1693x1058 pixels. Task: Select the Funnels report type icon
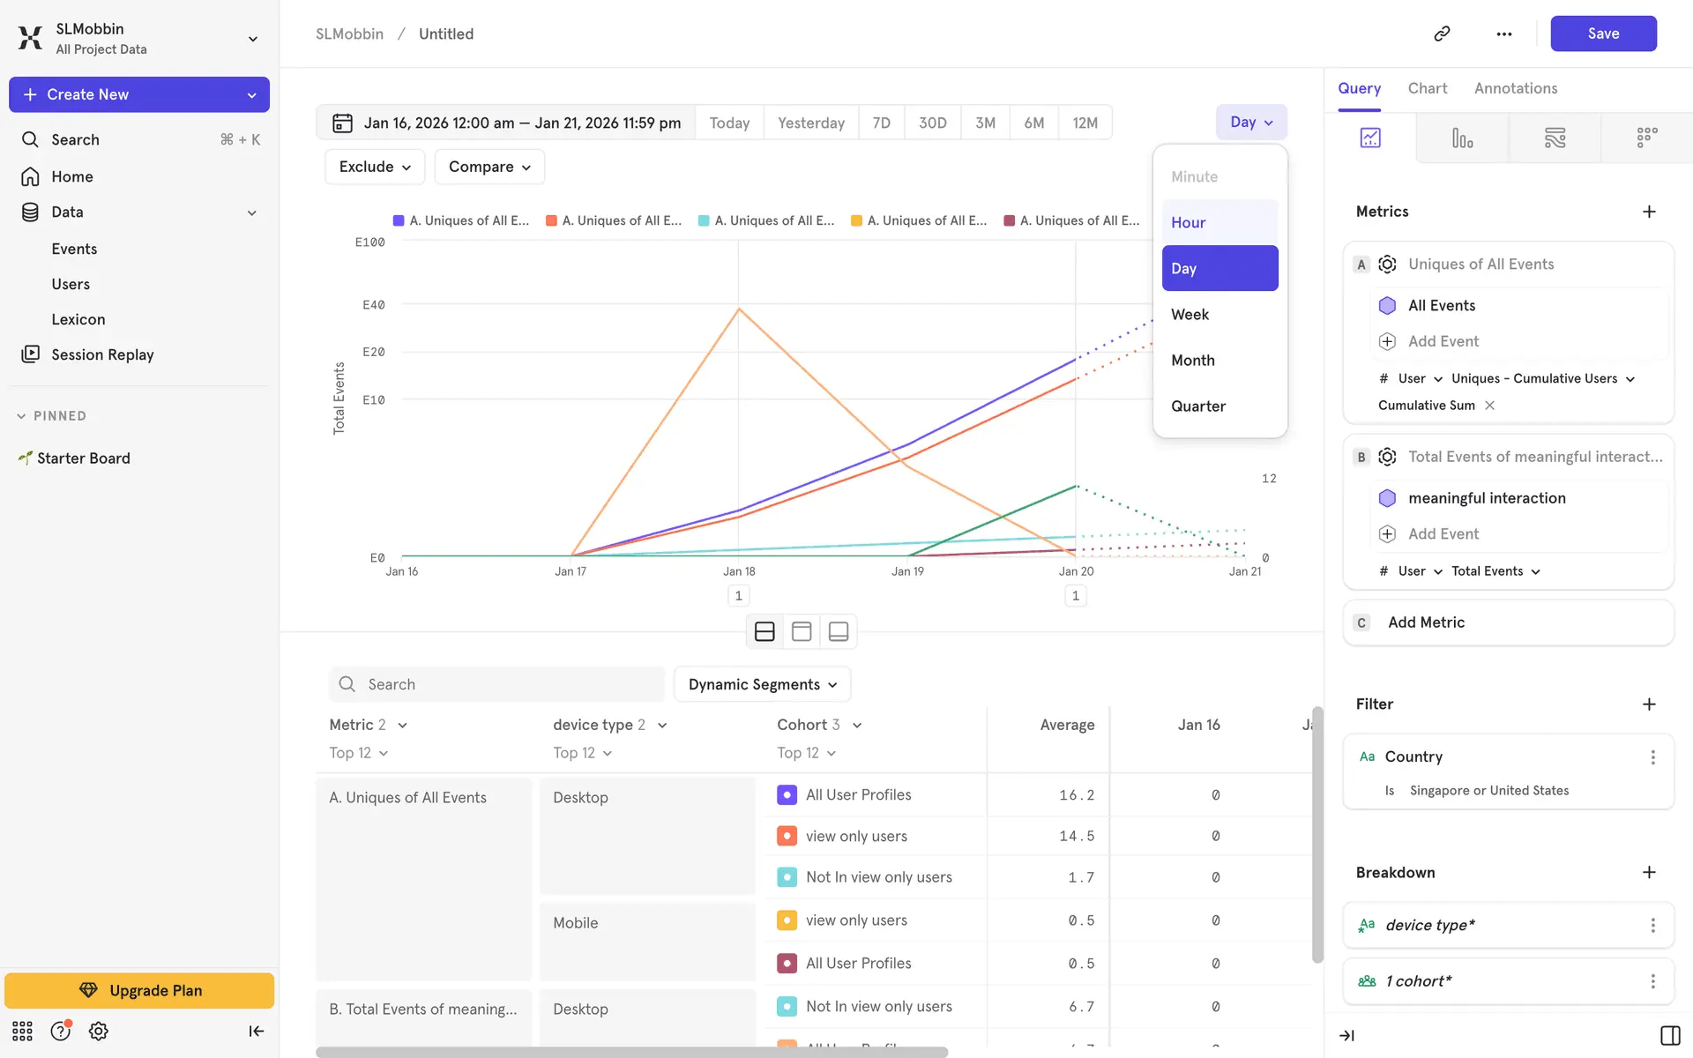[1462, 138]
